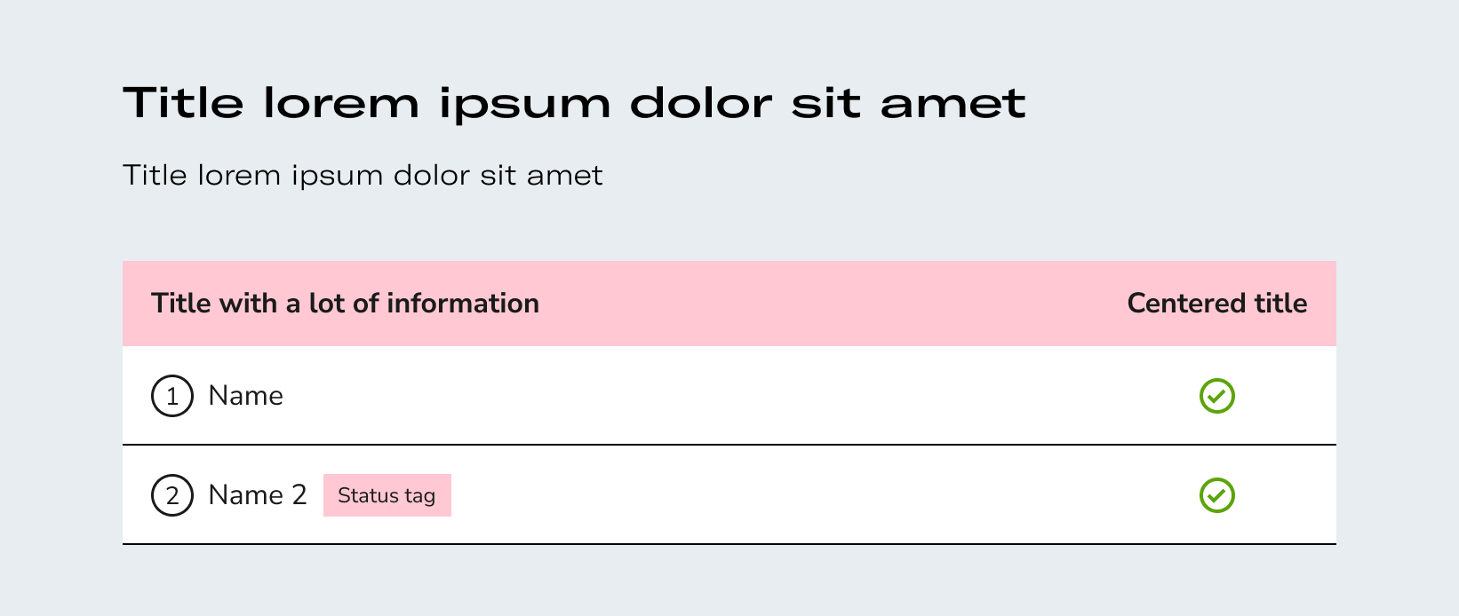Click the subtitle text below the heading

pos(363,175)
